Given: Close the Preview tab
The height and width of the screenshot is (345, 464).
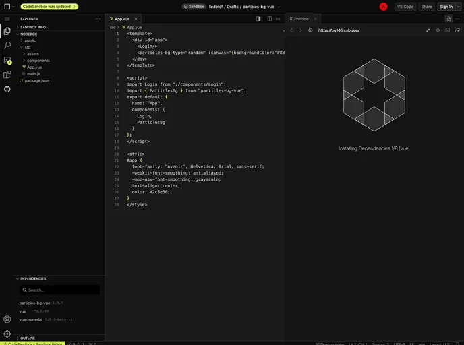Looking at the screenshot, I should click(315, 19).
